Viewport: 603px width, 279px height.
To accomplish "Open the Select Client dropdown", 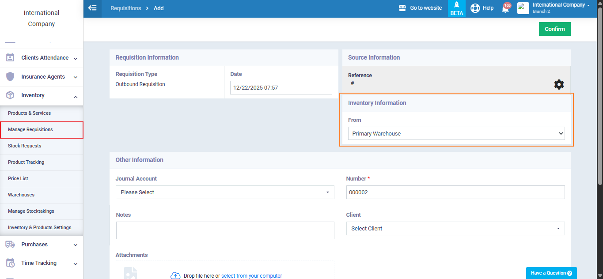I will [455, 229].
